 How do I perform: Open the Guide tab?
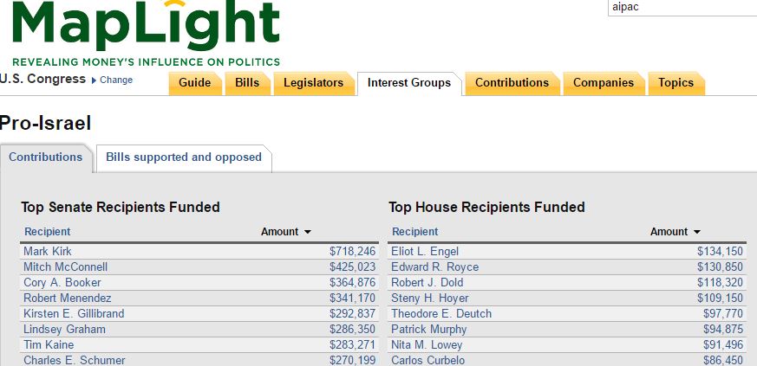coord(194,83)
